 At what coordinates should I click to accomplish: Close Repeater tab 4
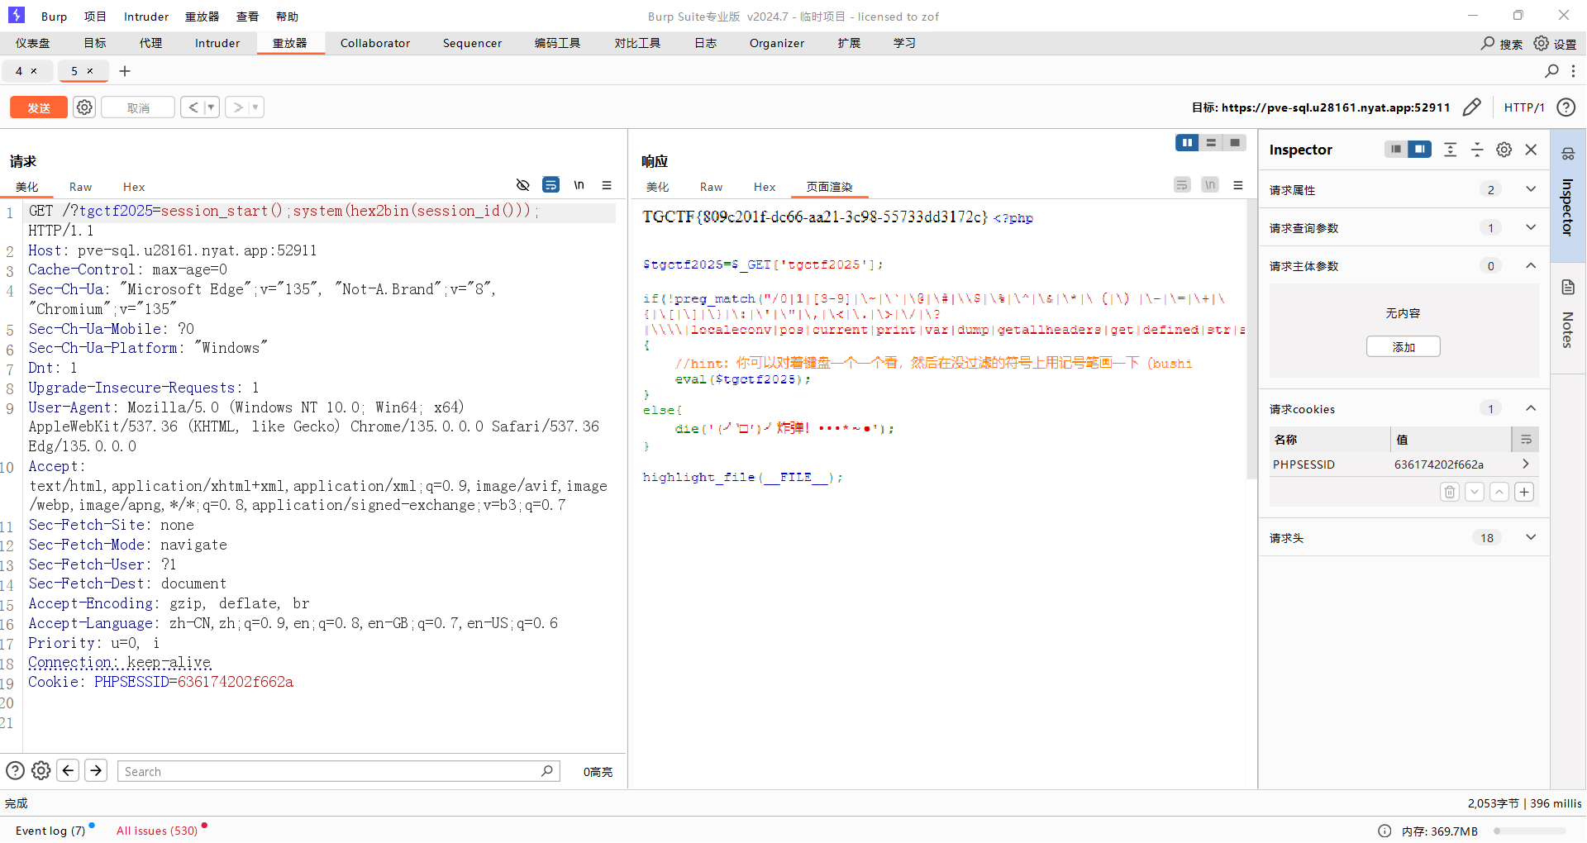pyautogui.click(x=34, y=71)
